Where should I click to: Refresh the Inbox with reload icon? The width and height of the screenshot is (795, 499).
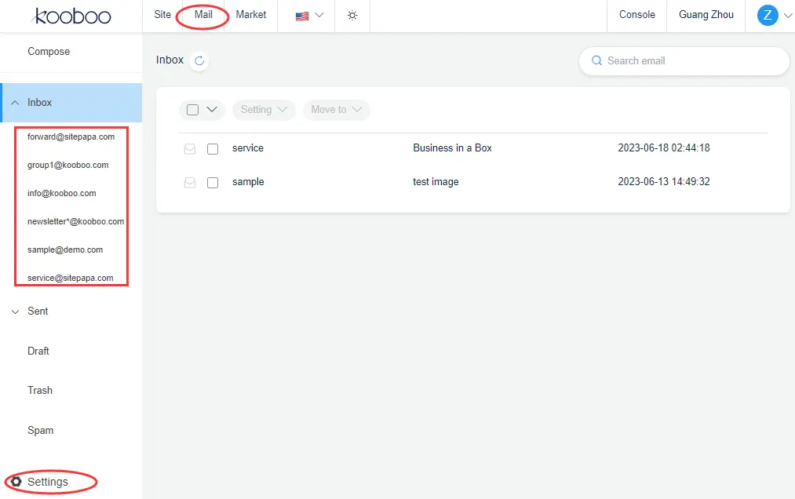tap(199, 61)
